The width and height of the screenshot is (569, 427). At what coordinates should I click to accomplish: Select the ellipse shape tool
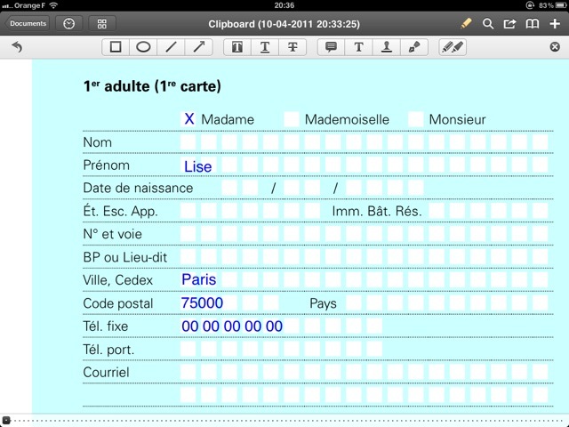point(143,47)
